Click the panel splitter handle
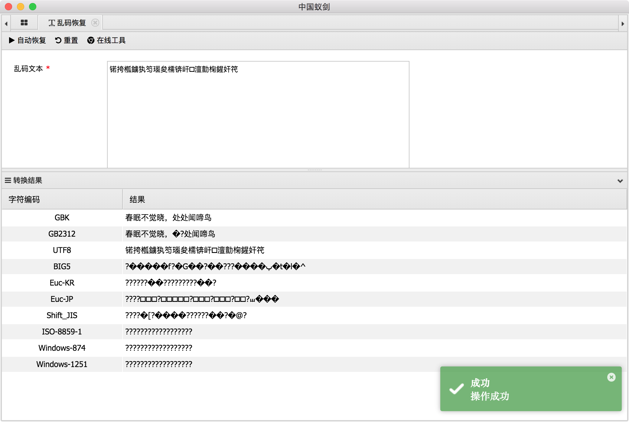 (x=314, y=170)
